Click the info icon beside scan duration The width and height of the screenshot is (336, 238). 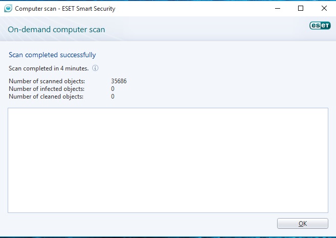point(95,68)
